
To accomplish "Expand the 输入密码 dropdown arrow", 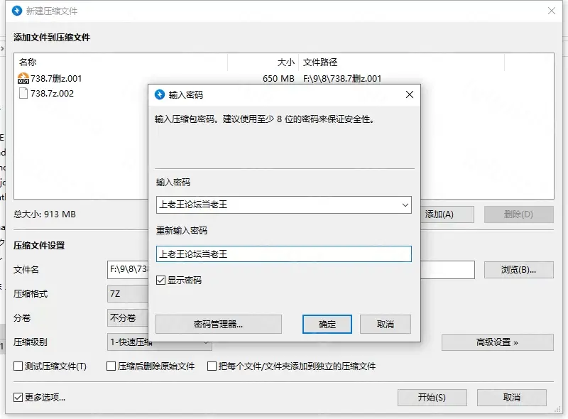I will click(x=405, y=205).
